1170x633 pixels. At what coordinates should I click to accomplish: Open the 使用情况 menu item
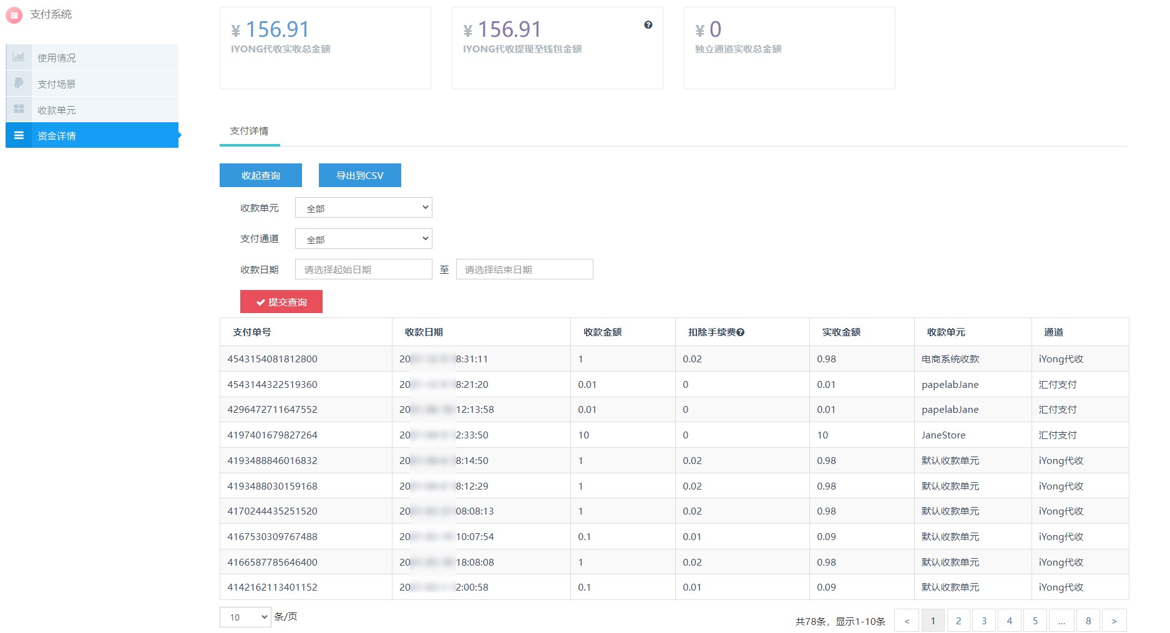click(x=92, y=57)
